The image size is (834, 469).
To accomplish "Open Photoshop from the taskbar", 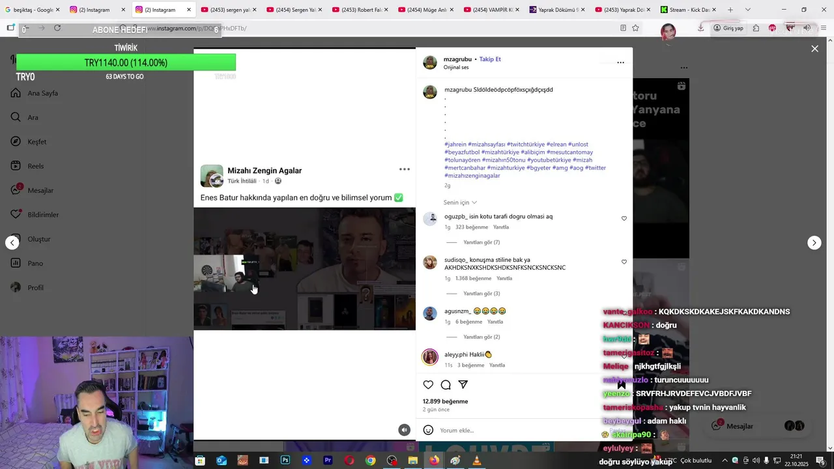I will coord(285,461).
